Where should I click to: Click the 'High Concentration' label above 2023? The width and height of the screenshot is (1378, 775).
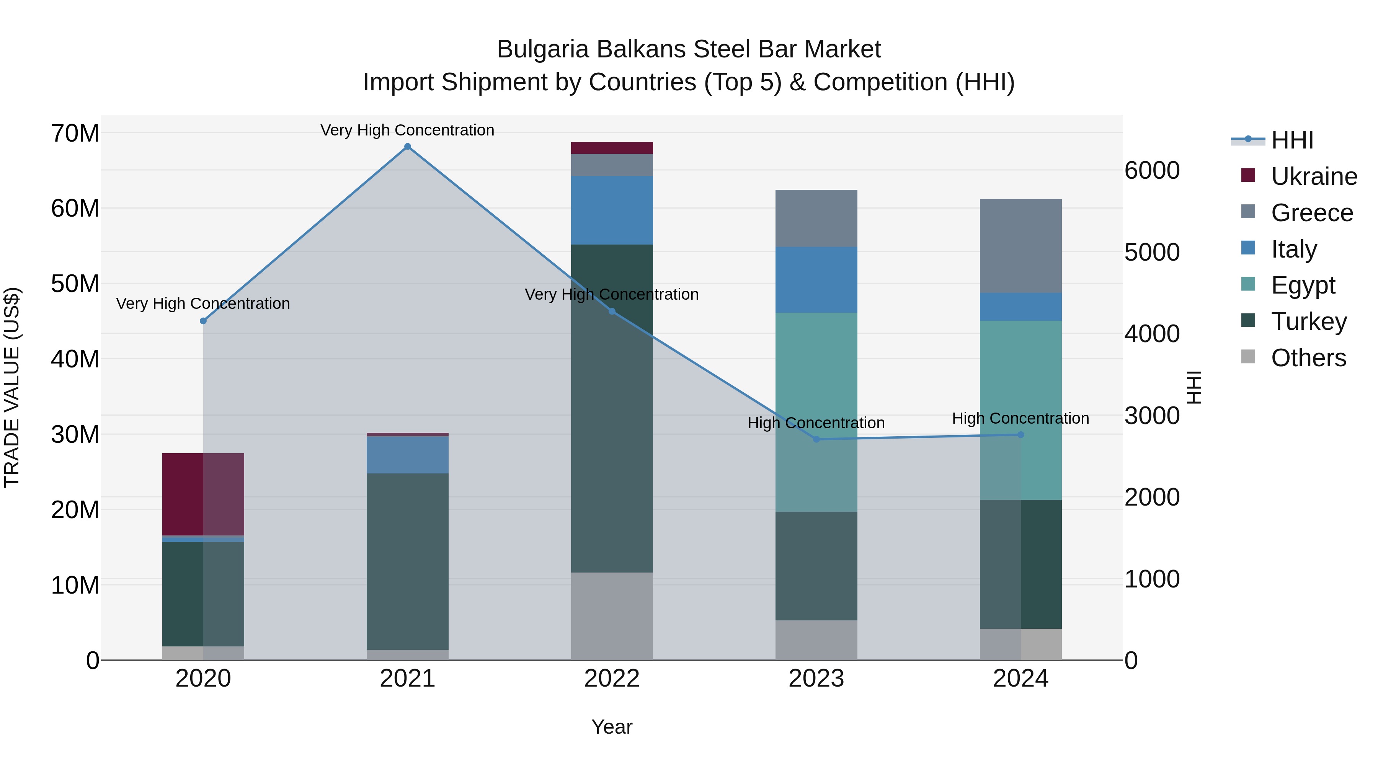pyautogui.click(x=816, y=423)
